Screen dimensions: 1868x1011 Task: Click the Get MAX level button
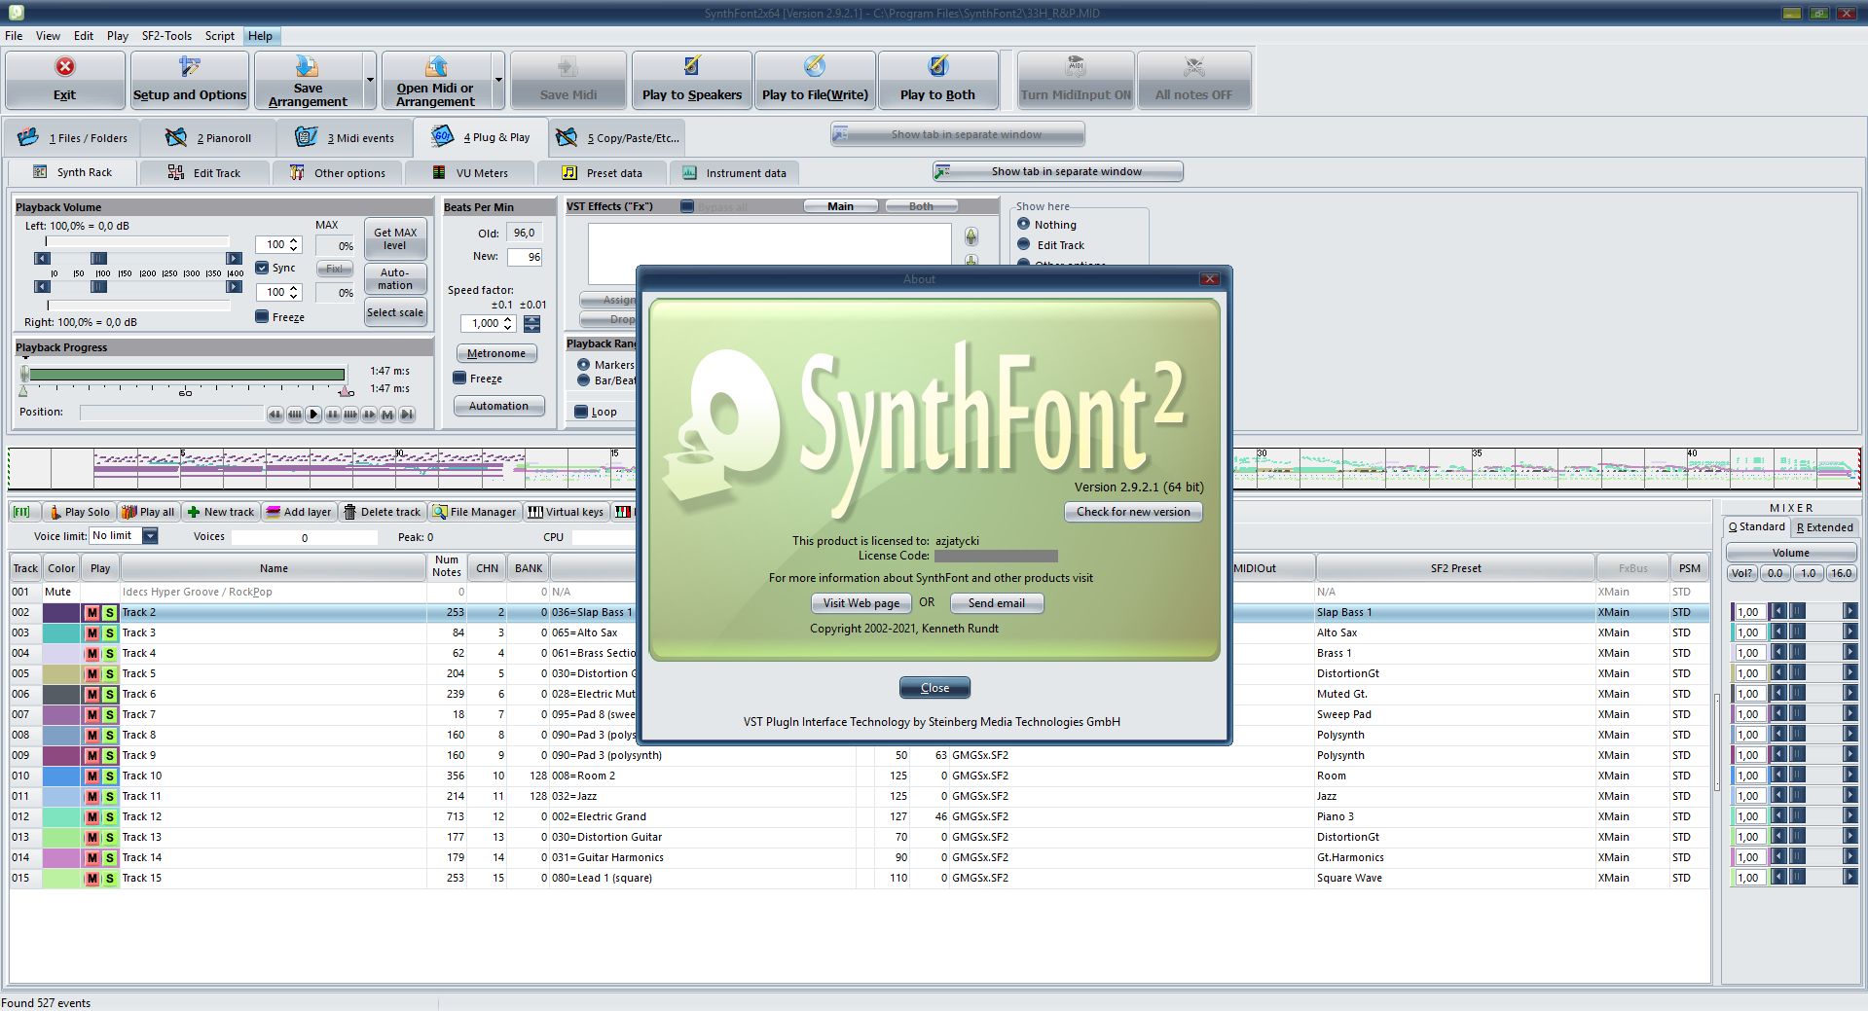coord(395,238)
